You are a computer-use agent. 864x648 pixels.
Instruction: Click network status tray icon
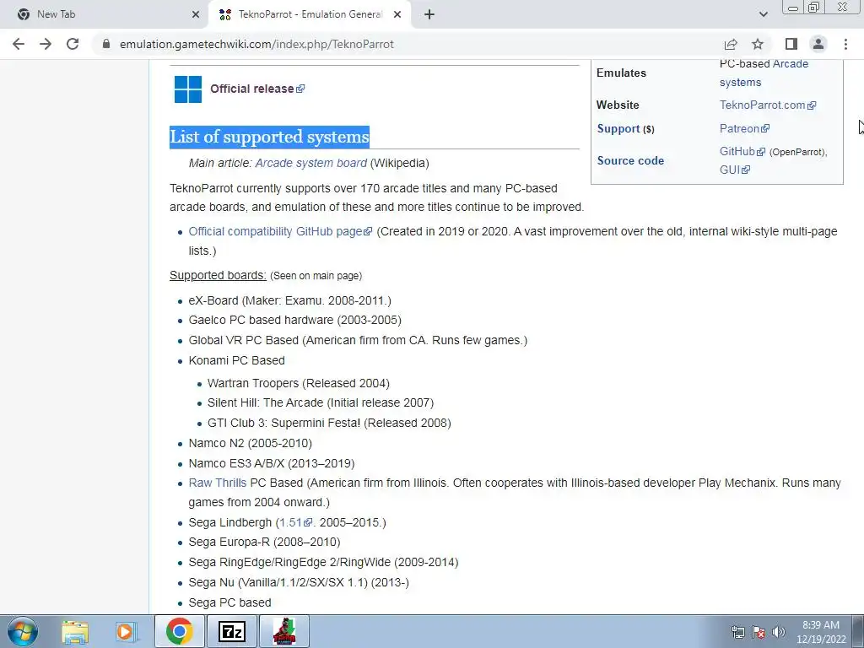(737, 632)
